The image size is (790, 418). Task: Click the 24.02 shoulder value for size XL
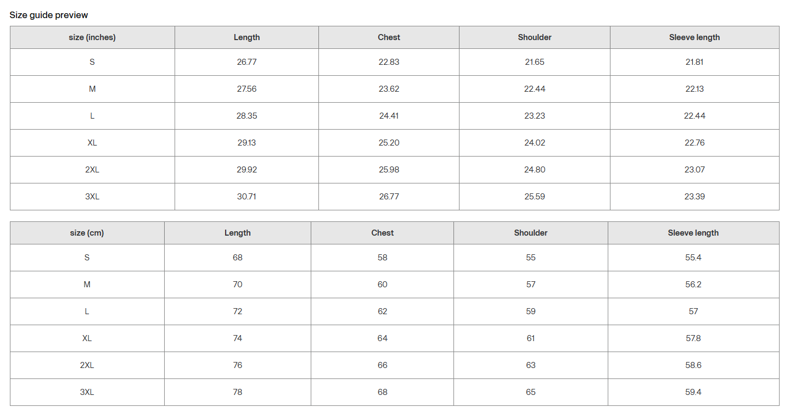coord(534,143)
